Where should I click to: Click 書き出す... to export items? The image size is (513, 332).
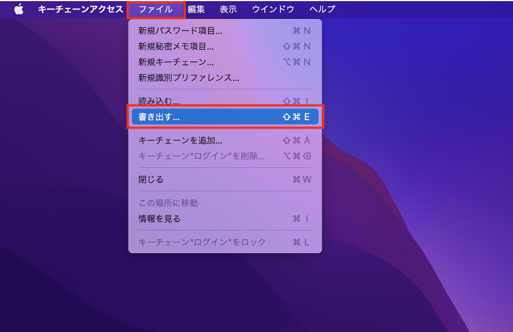[225, 117]
